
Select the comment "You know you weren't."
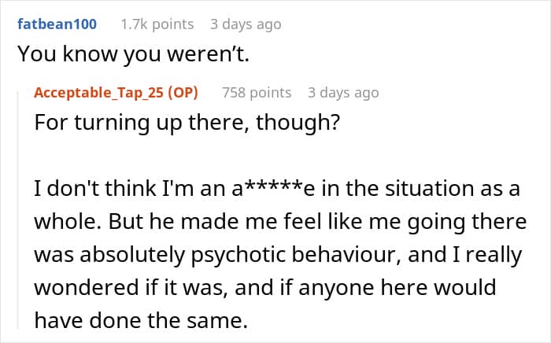134,54
